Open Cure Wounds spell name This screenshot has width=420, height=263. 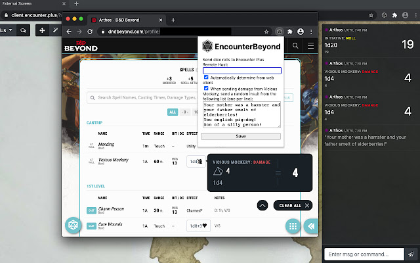(x=110, y=224)
